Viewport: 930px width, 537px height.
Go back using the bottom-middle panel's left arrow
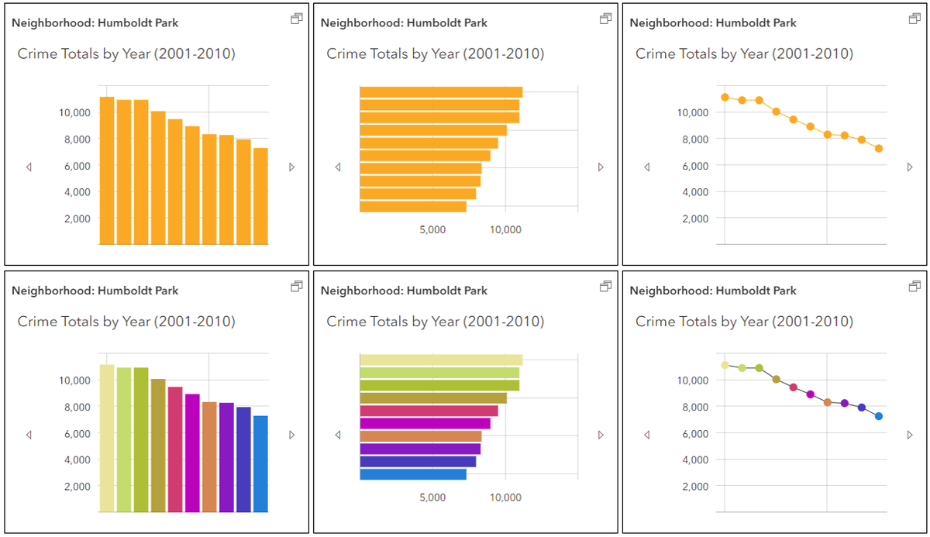(338, 435)
